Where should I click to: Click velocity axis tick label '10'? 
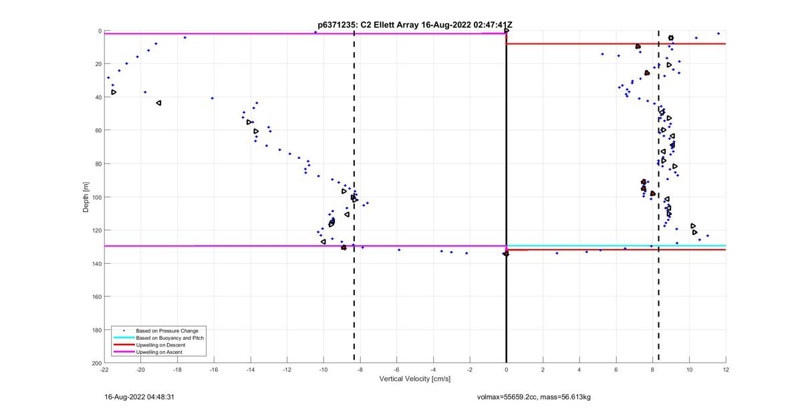click(689, 369)
